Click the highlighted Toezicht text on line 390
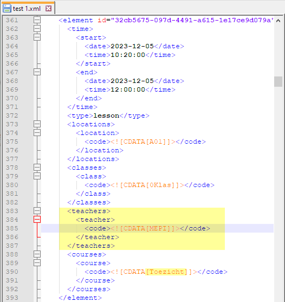Viewport: 285px width, 302px height. [x=166, y=272]
